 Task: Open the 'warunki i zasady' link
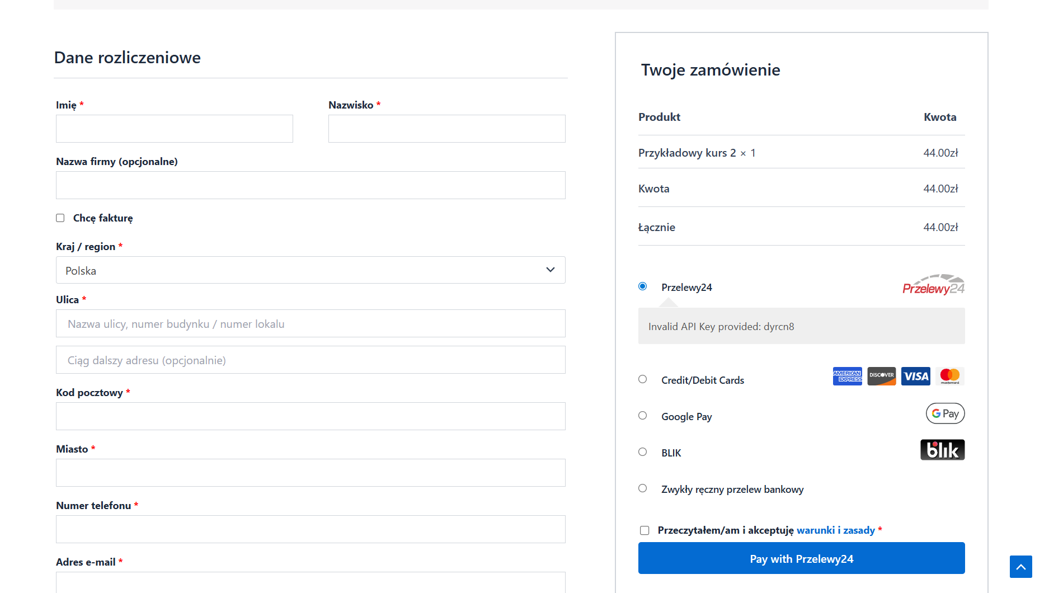pos(835,530)
